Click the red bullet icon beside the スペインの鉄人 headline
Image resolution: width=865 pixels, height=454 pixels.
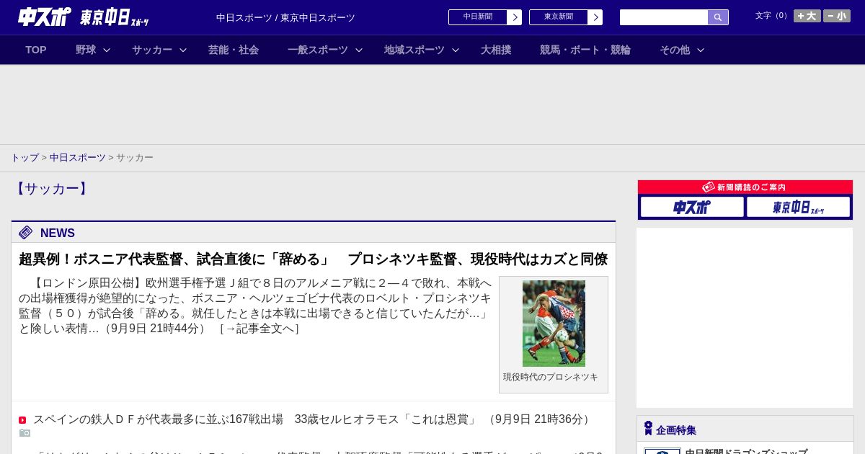pyautogui.click(x=22, y=420)
